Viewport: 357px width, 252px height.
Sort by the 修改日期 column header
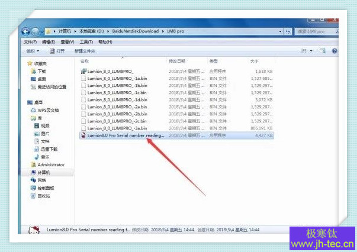177,61
